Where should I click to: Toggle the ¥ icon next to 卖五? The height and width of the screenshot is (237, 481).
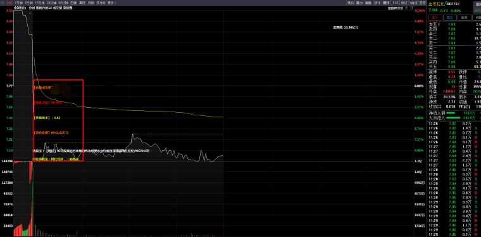(x=439, y=24)
